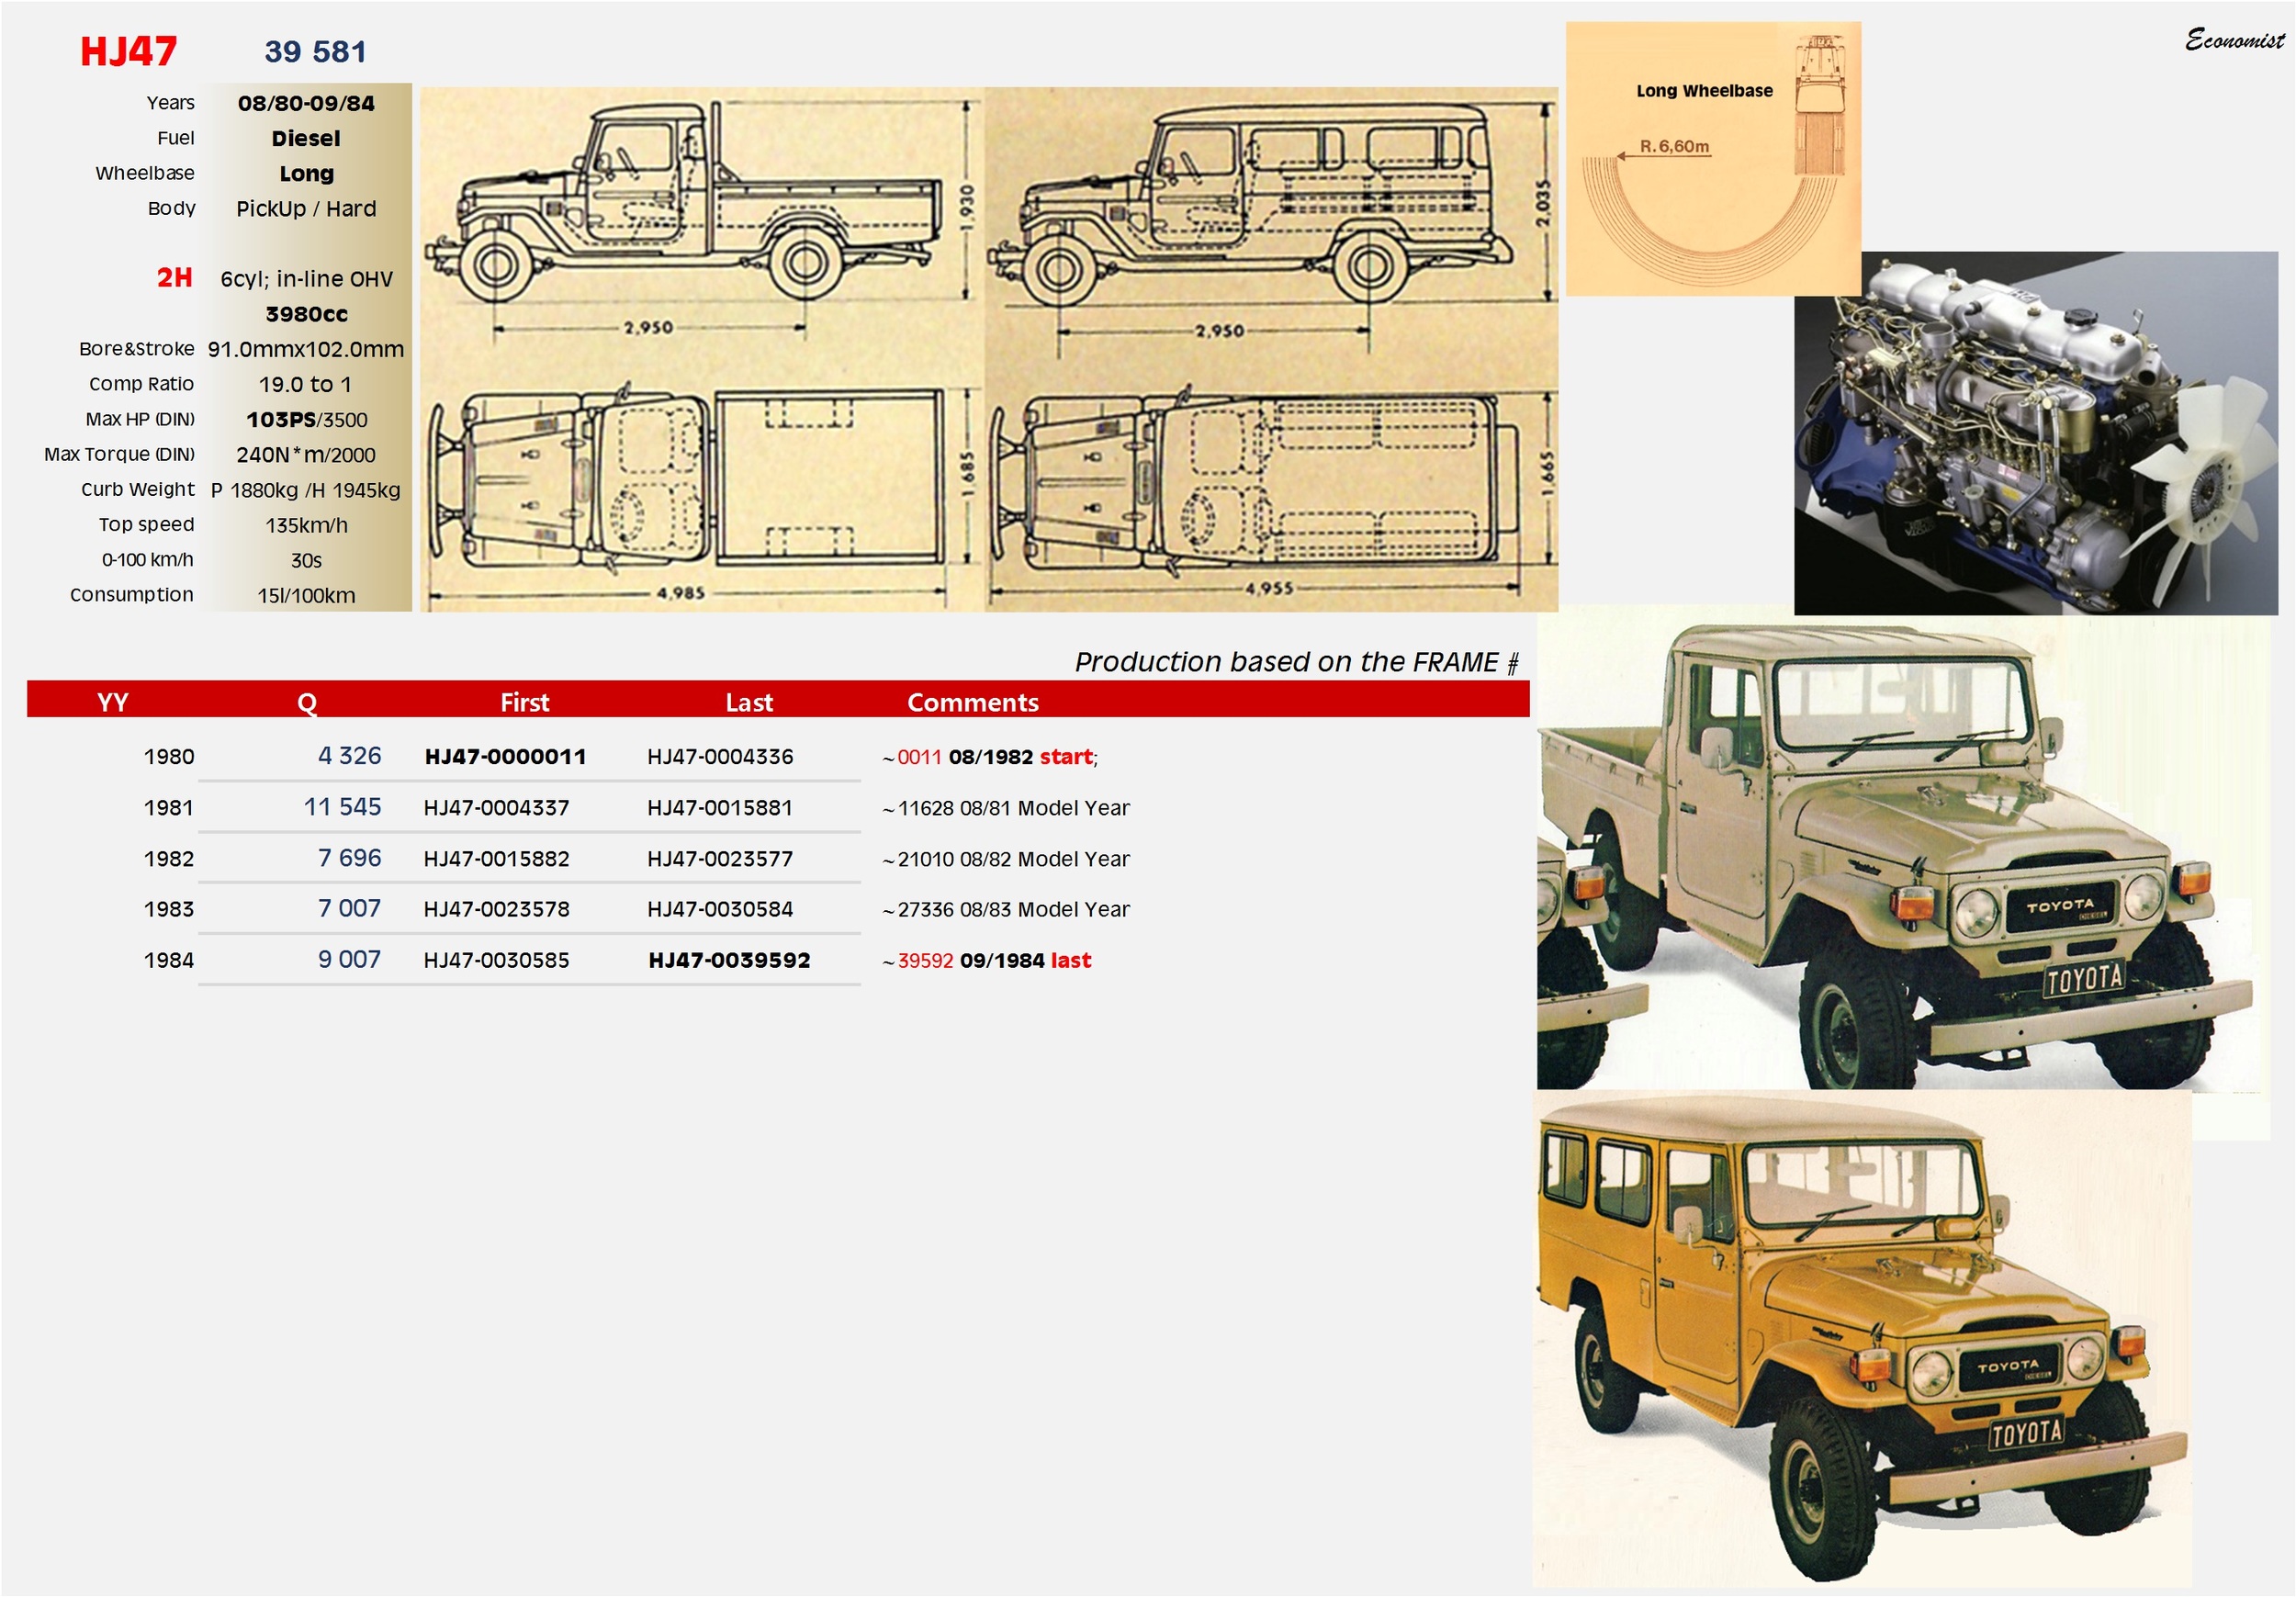Select the 1980 year cell
Screen dimensions: 2296x1597
pos(168,756)
